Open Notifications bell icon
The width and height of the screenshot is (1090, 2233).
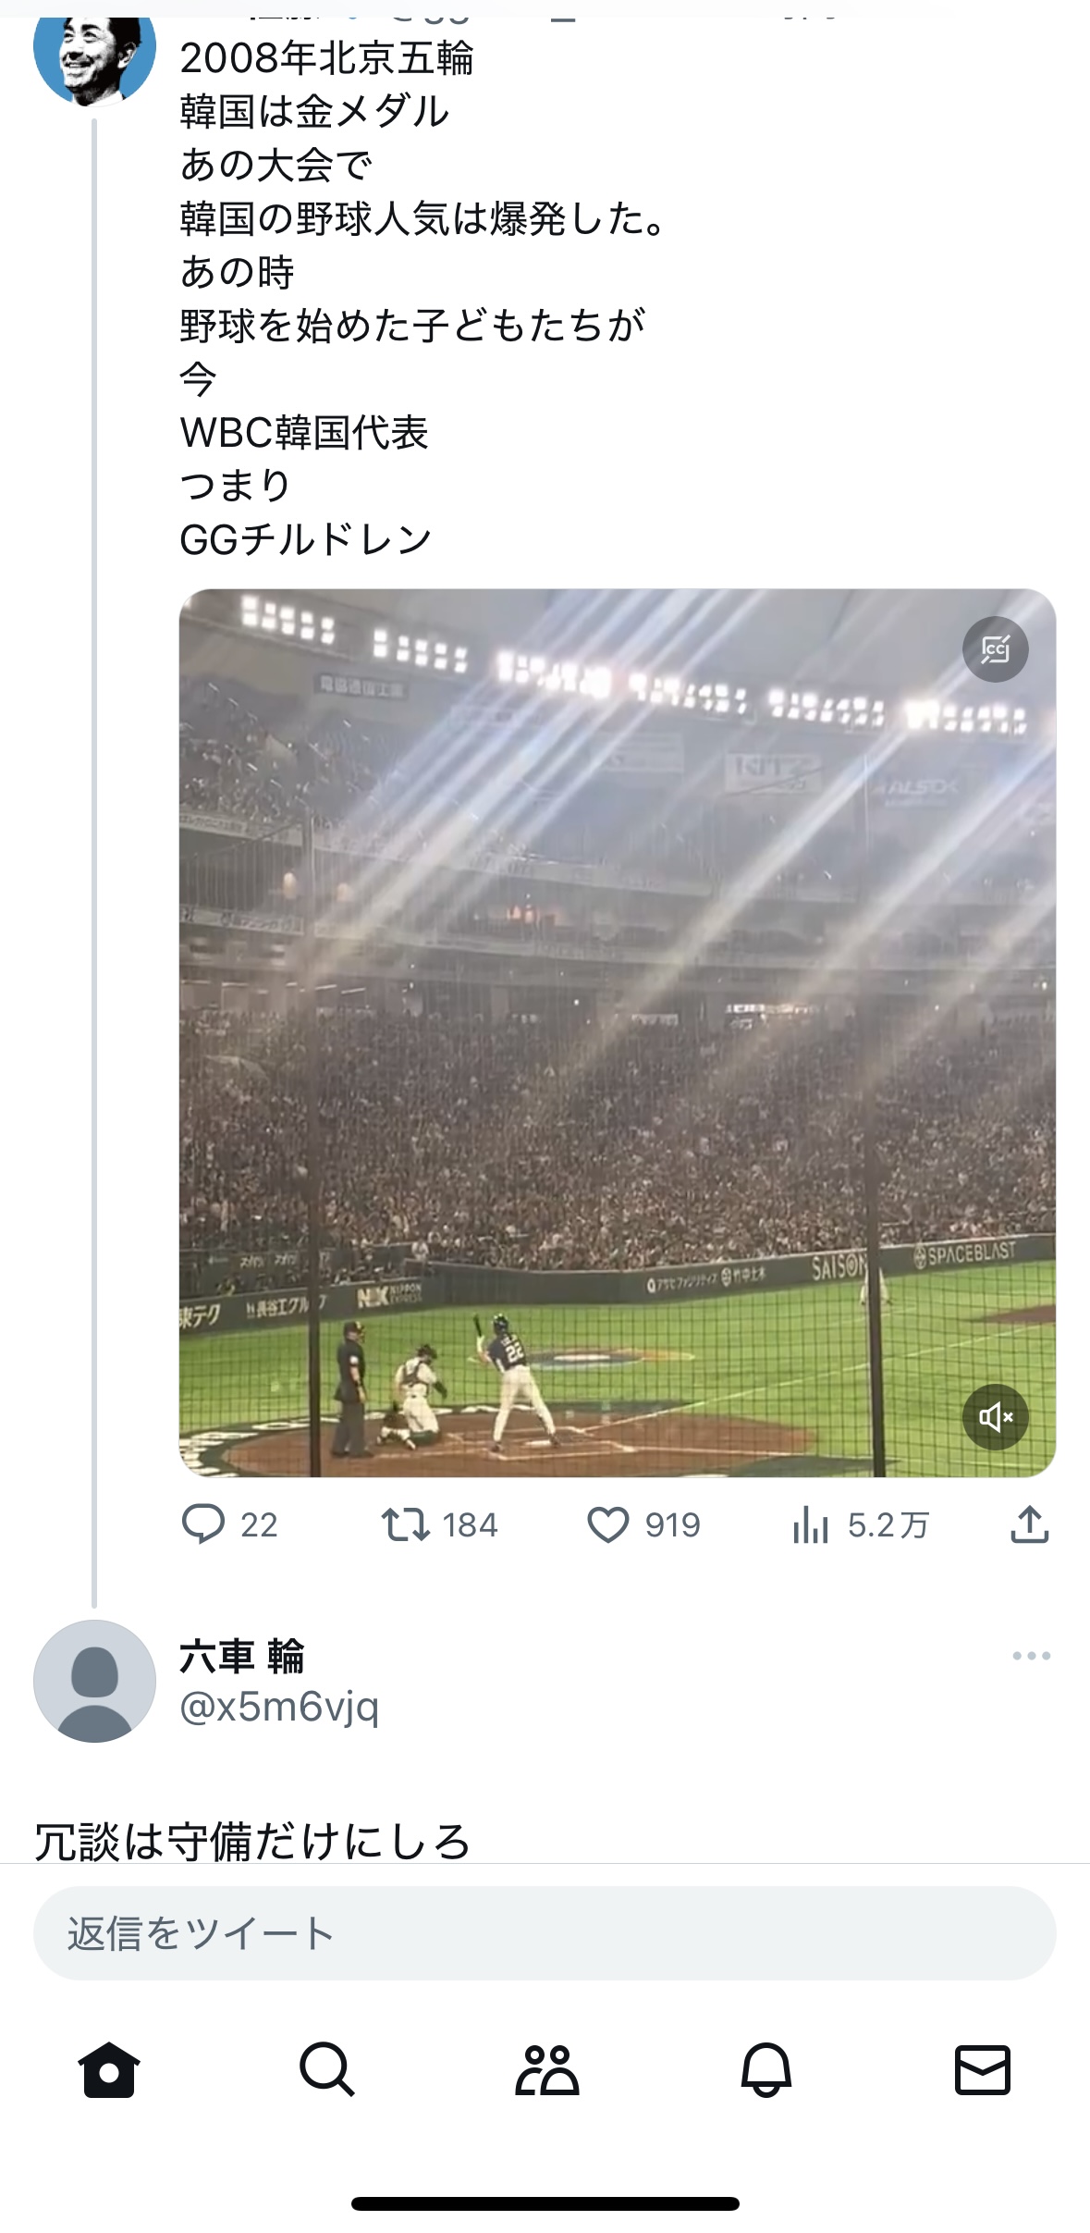click(765, 2069)
